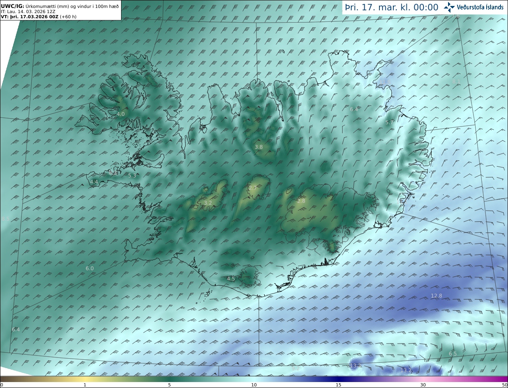
Task: Click the 12.8 precipitation value
Action: (x=436, y=296)
